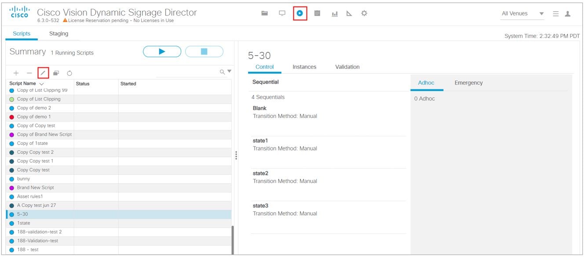This screenshot has width=585, height=258.
Task: Select the Copy of demo 2 script
Action: [x=119, y=108]
